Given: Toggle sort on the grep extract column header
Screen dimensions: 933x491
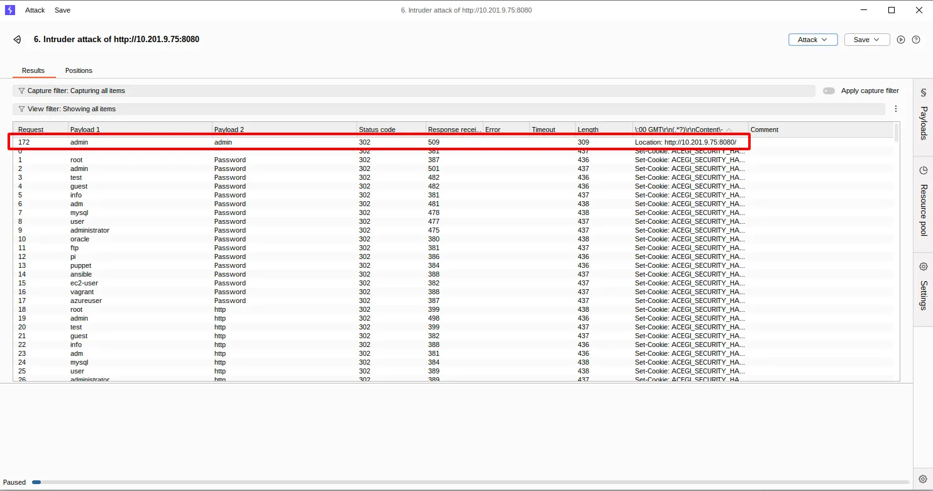Looking at the screenshot, I should pos(690,130).
